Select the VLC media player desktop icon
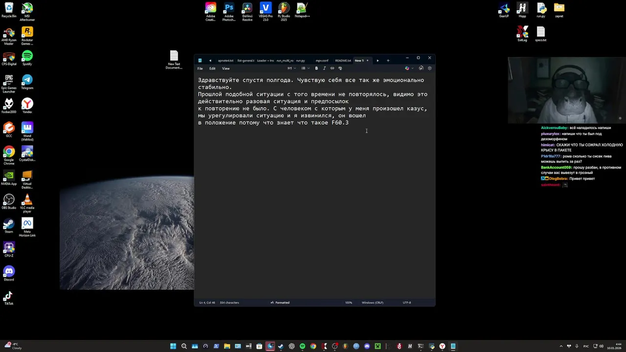This screenshot has width=626, height=352. click(x=27, y=203)
